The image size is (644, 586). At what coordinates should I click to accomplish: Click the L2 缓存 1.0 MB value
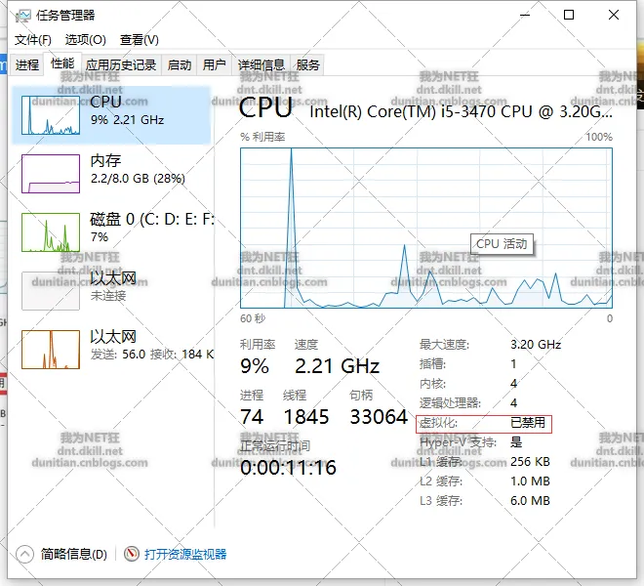click(530, 481)
